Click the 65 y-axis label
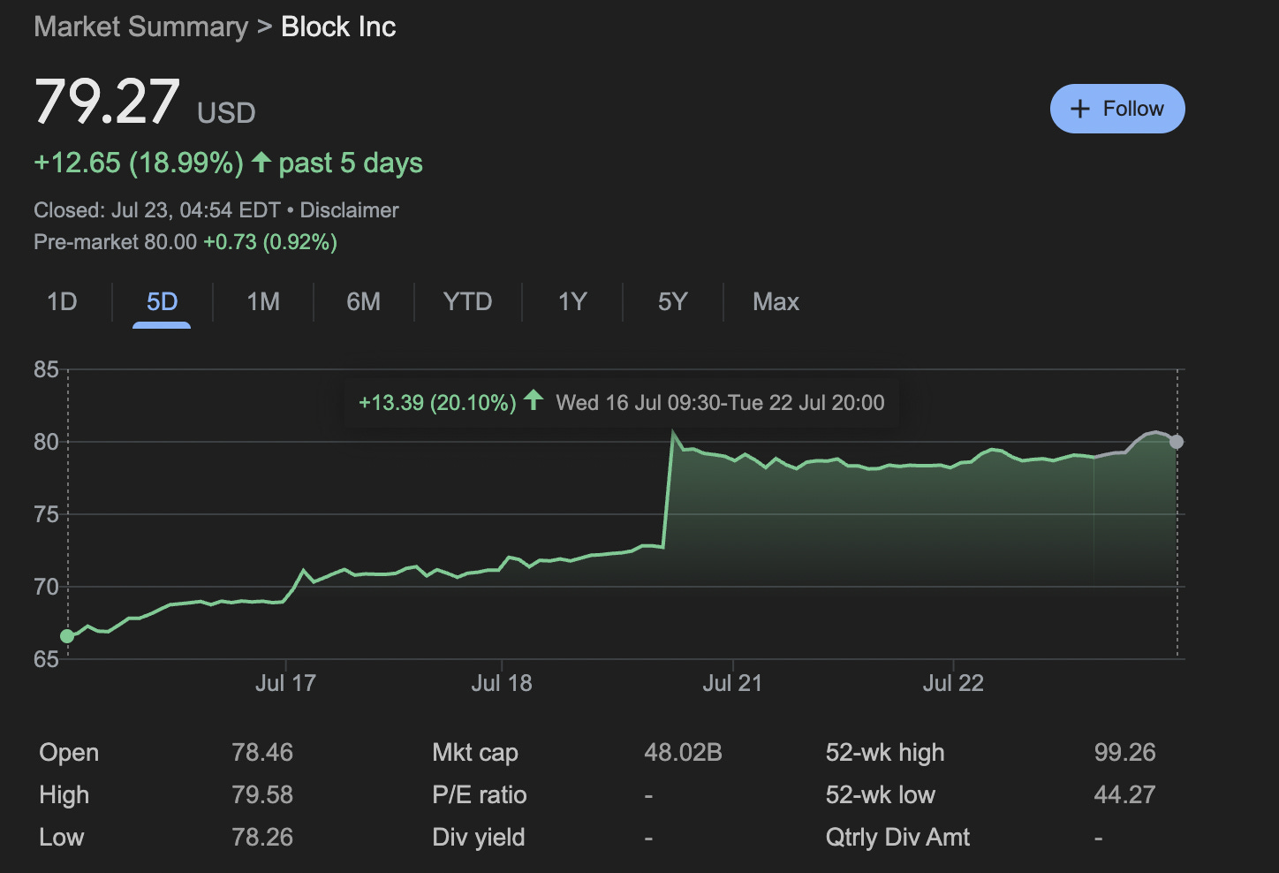Viewport: 1279px width, 873px height. point(46,659)
